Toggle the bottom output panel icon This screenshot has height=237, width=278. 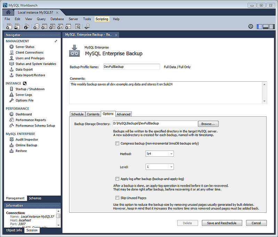point(265,27)
